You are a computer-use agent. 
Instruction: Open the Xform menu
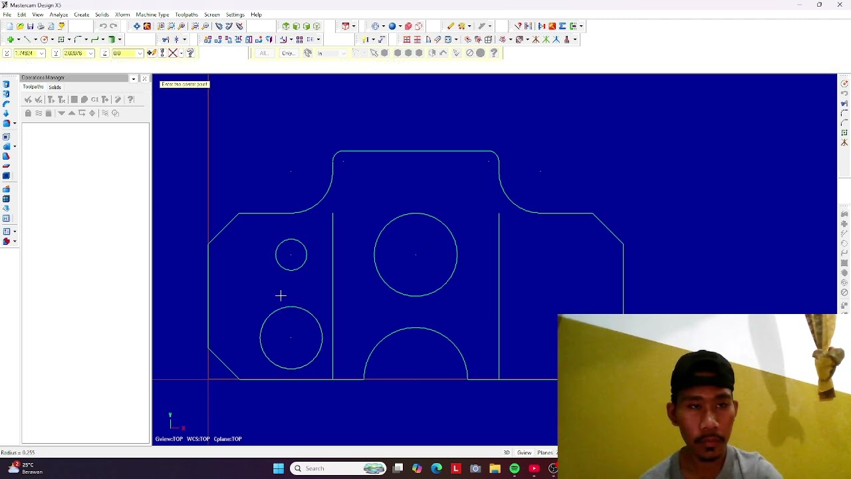click(x=122, y=15)
